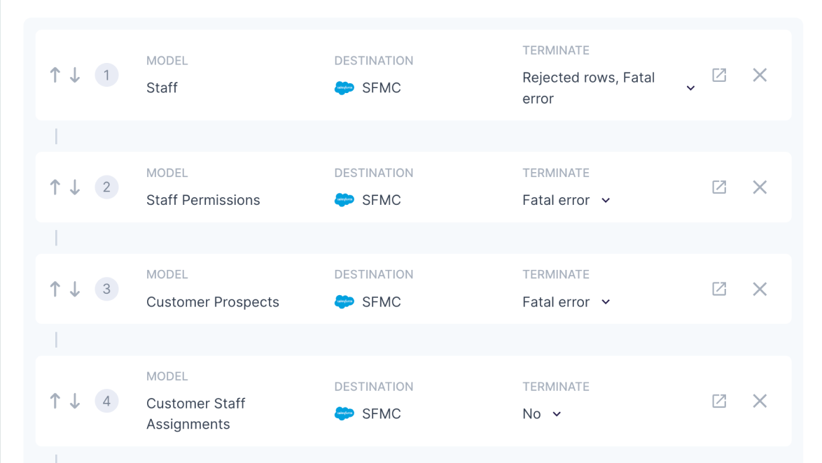Move Staff model up in sequence

[55, 75]
